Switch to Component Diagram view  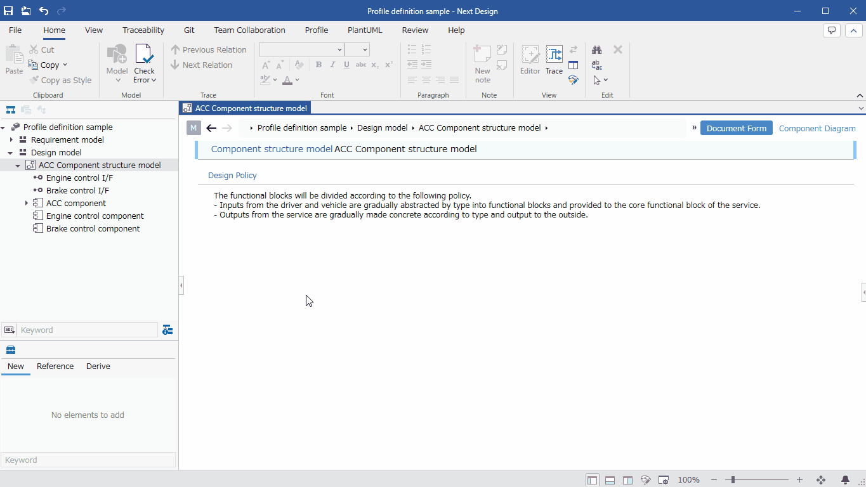pos(817,128)
